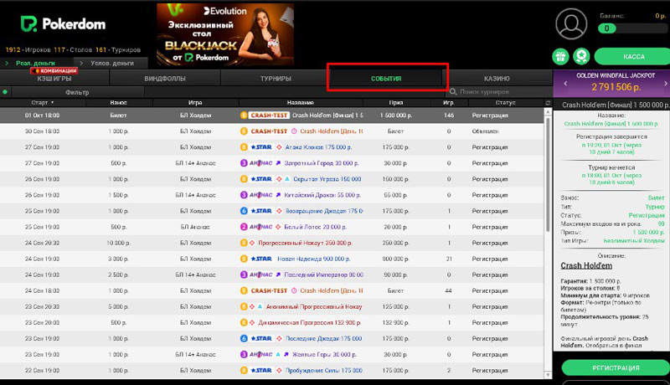Switch to Реал. деньги mode
Screen dimensions: 670x385
pyautogui.click(x=35, y=63)
